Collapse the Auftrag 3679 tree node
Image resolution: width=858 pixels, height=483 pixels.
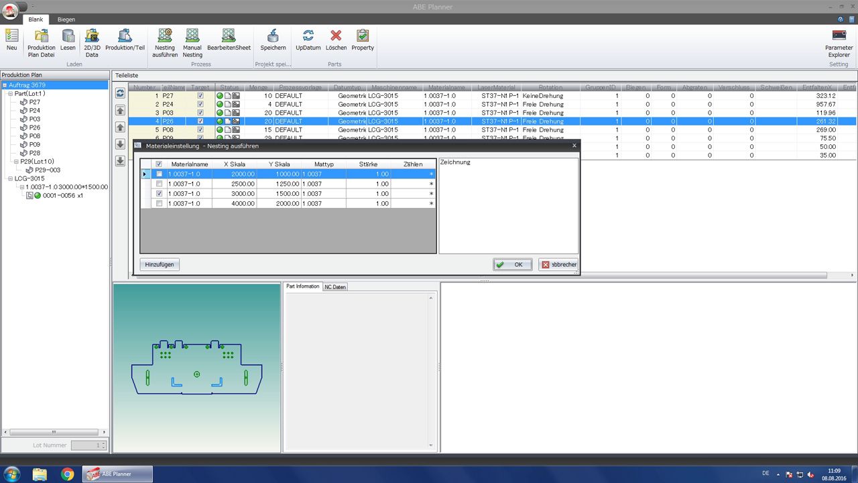click(x=5, y=85)
